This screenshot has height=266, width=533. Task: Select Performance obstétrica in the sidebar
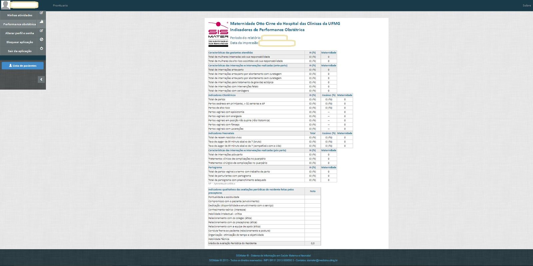click(19, 24)
